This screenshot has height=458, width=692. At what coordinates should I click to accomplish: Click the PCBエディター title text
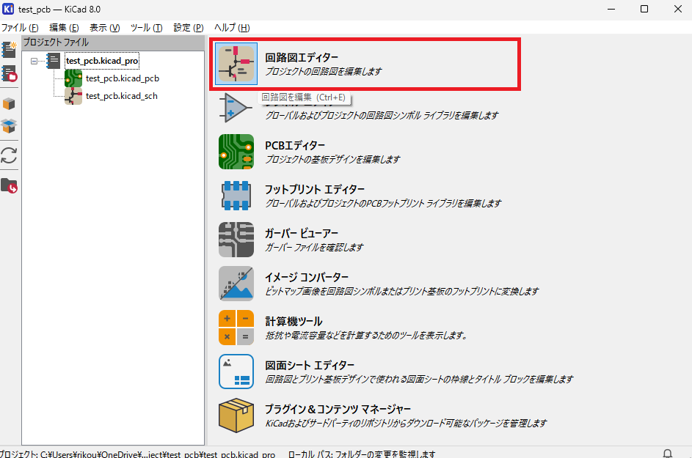(x=295, y=146)
